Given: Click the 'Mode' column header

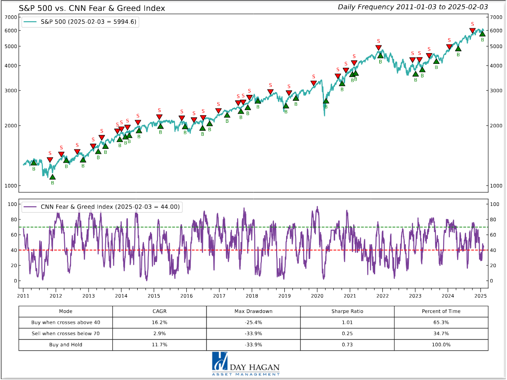Looking at the screenshot, I should tap(66, 312).
